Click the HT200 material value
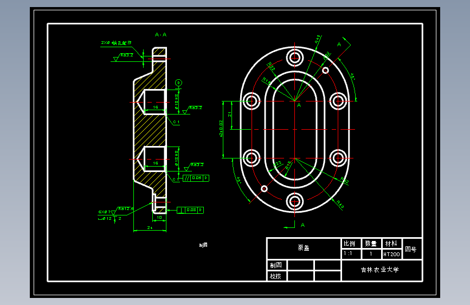 tap(391, 255)
